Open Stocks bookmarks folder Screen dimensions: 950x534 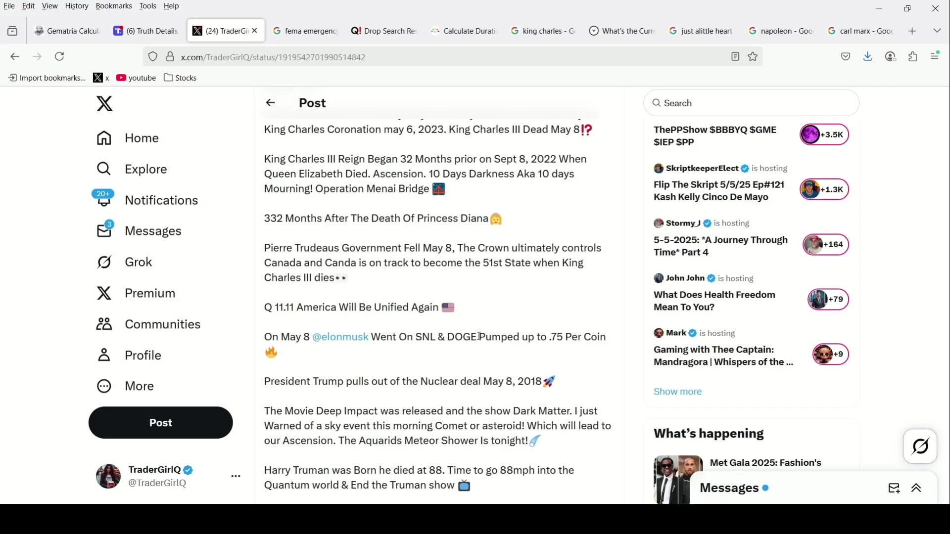(x=181, y=78)
